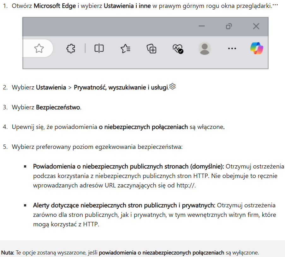The width and height of the screenshot is (285, 257).
Task: Click the minimize button in the screenshot
Action: click(201, 27)
